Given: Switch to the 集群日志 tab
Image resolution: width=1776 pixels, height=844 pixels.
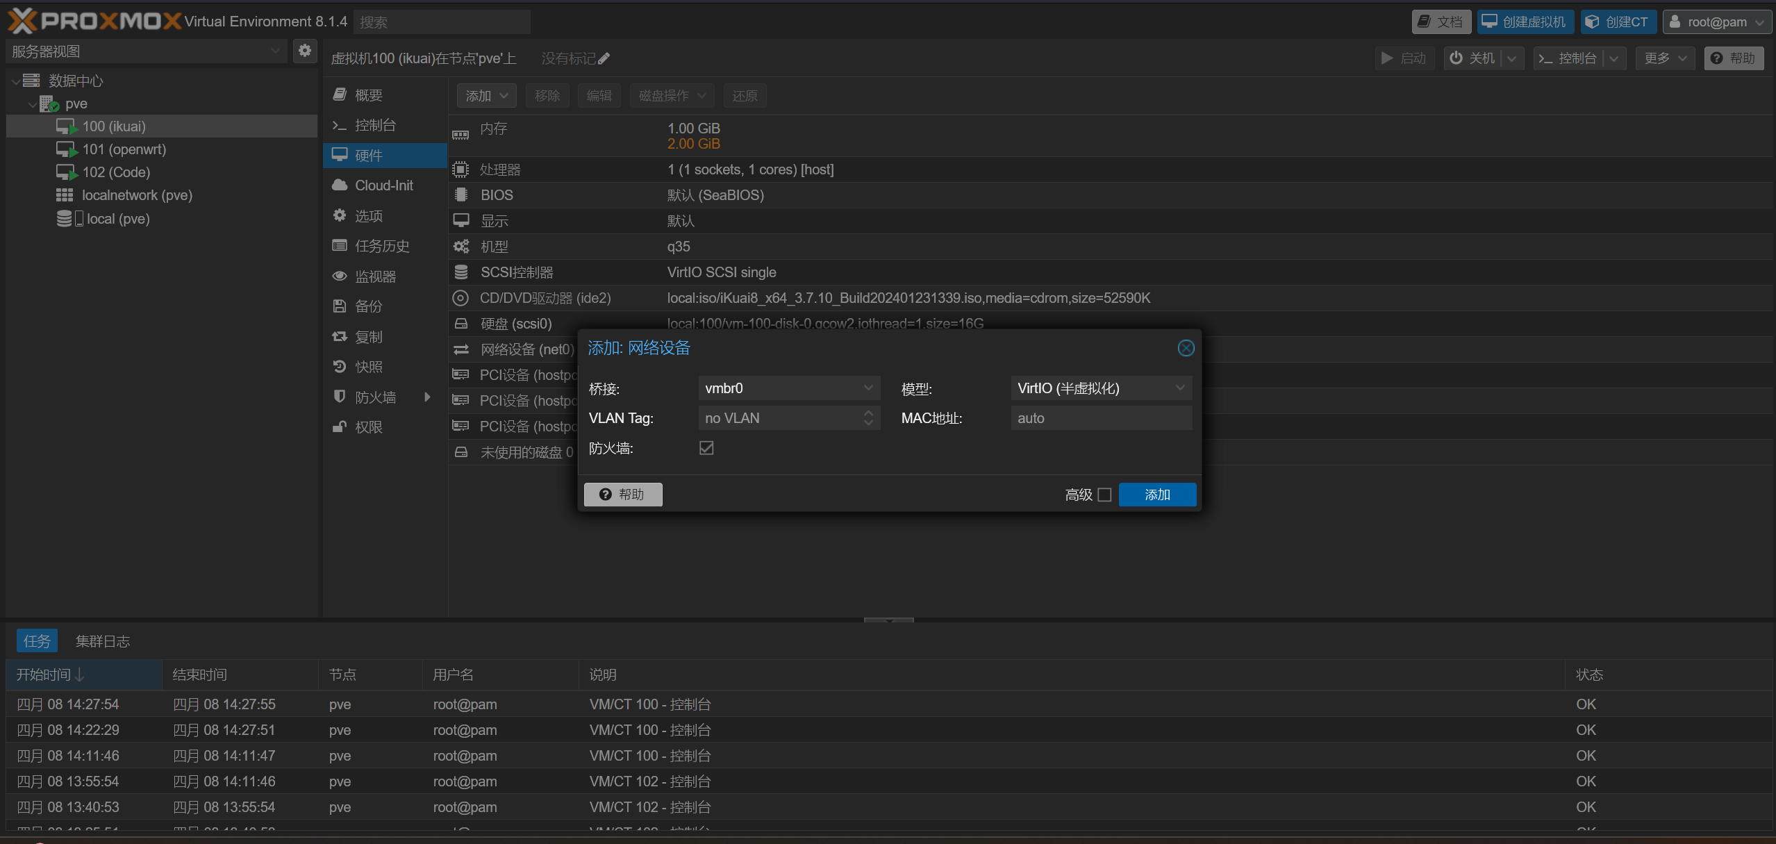Looking at the screenshot, I should tap(102, 640).
